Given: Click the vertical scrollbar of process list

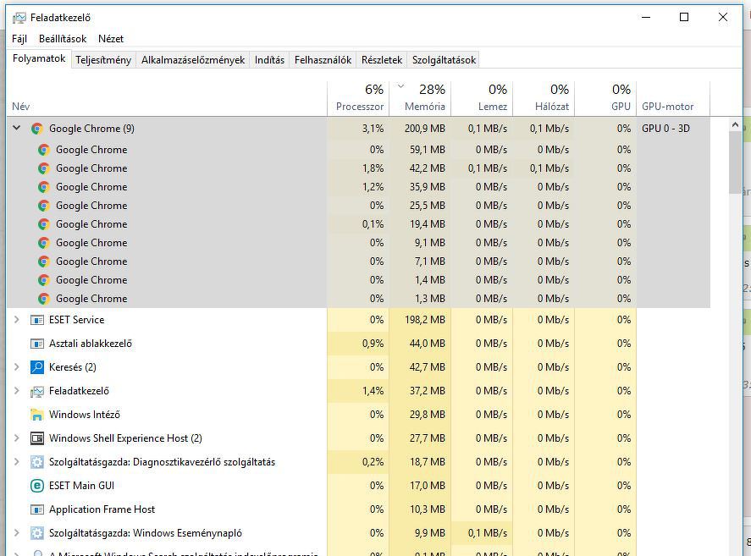Looking at the screenshot, I should [x=735, y=161].
